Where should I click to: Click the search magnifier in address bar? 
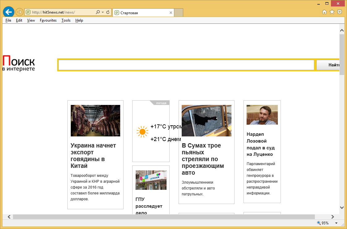pos(98,12)
